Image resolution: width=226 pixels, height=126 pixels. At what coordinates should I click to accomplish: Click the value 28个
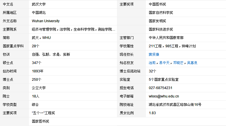coord(35,46)
